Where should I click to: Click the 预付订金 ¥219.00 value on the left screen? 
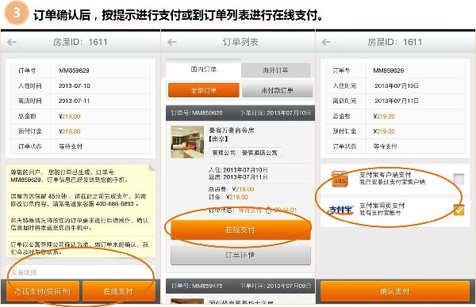pyautogui.click(x=70, y=131)
